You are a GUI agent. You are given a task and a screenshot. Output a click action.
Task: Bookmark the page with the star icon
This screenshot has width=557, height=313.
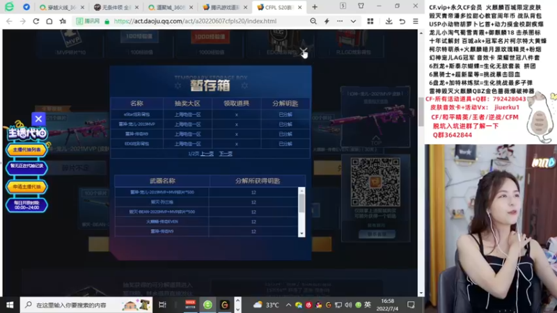pyautogui.click(x=63, y=22)
